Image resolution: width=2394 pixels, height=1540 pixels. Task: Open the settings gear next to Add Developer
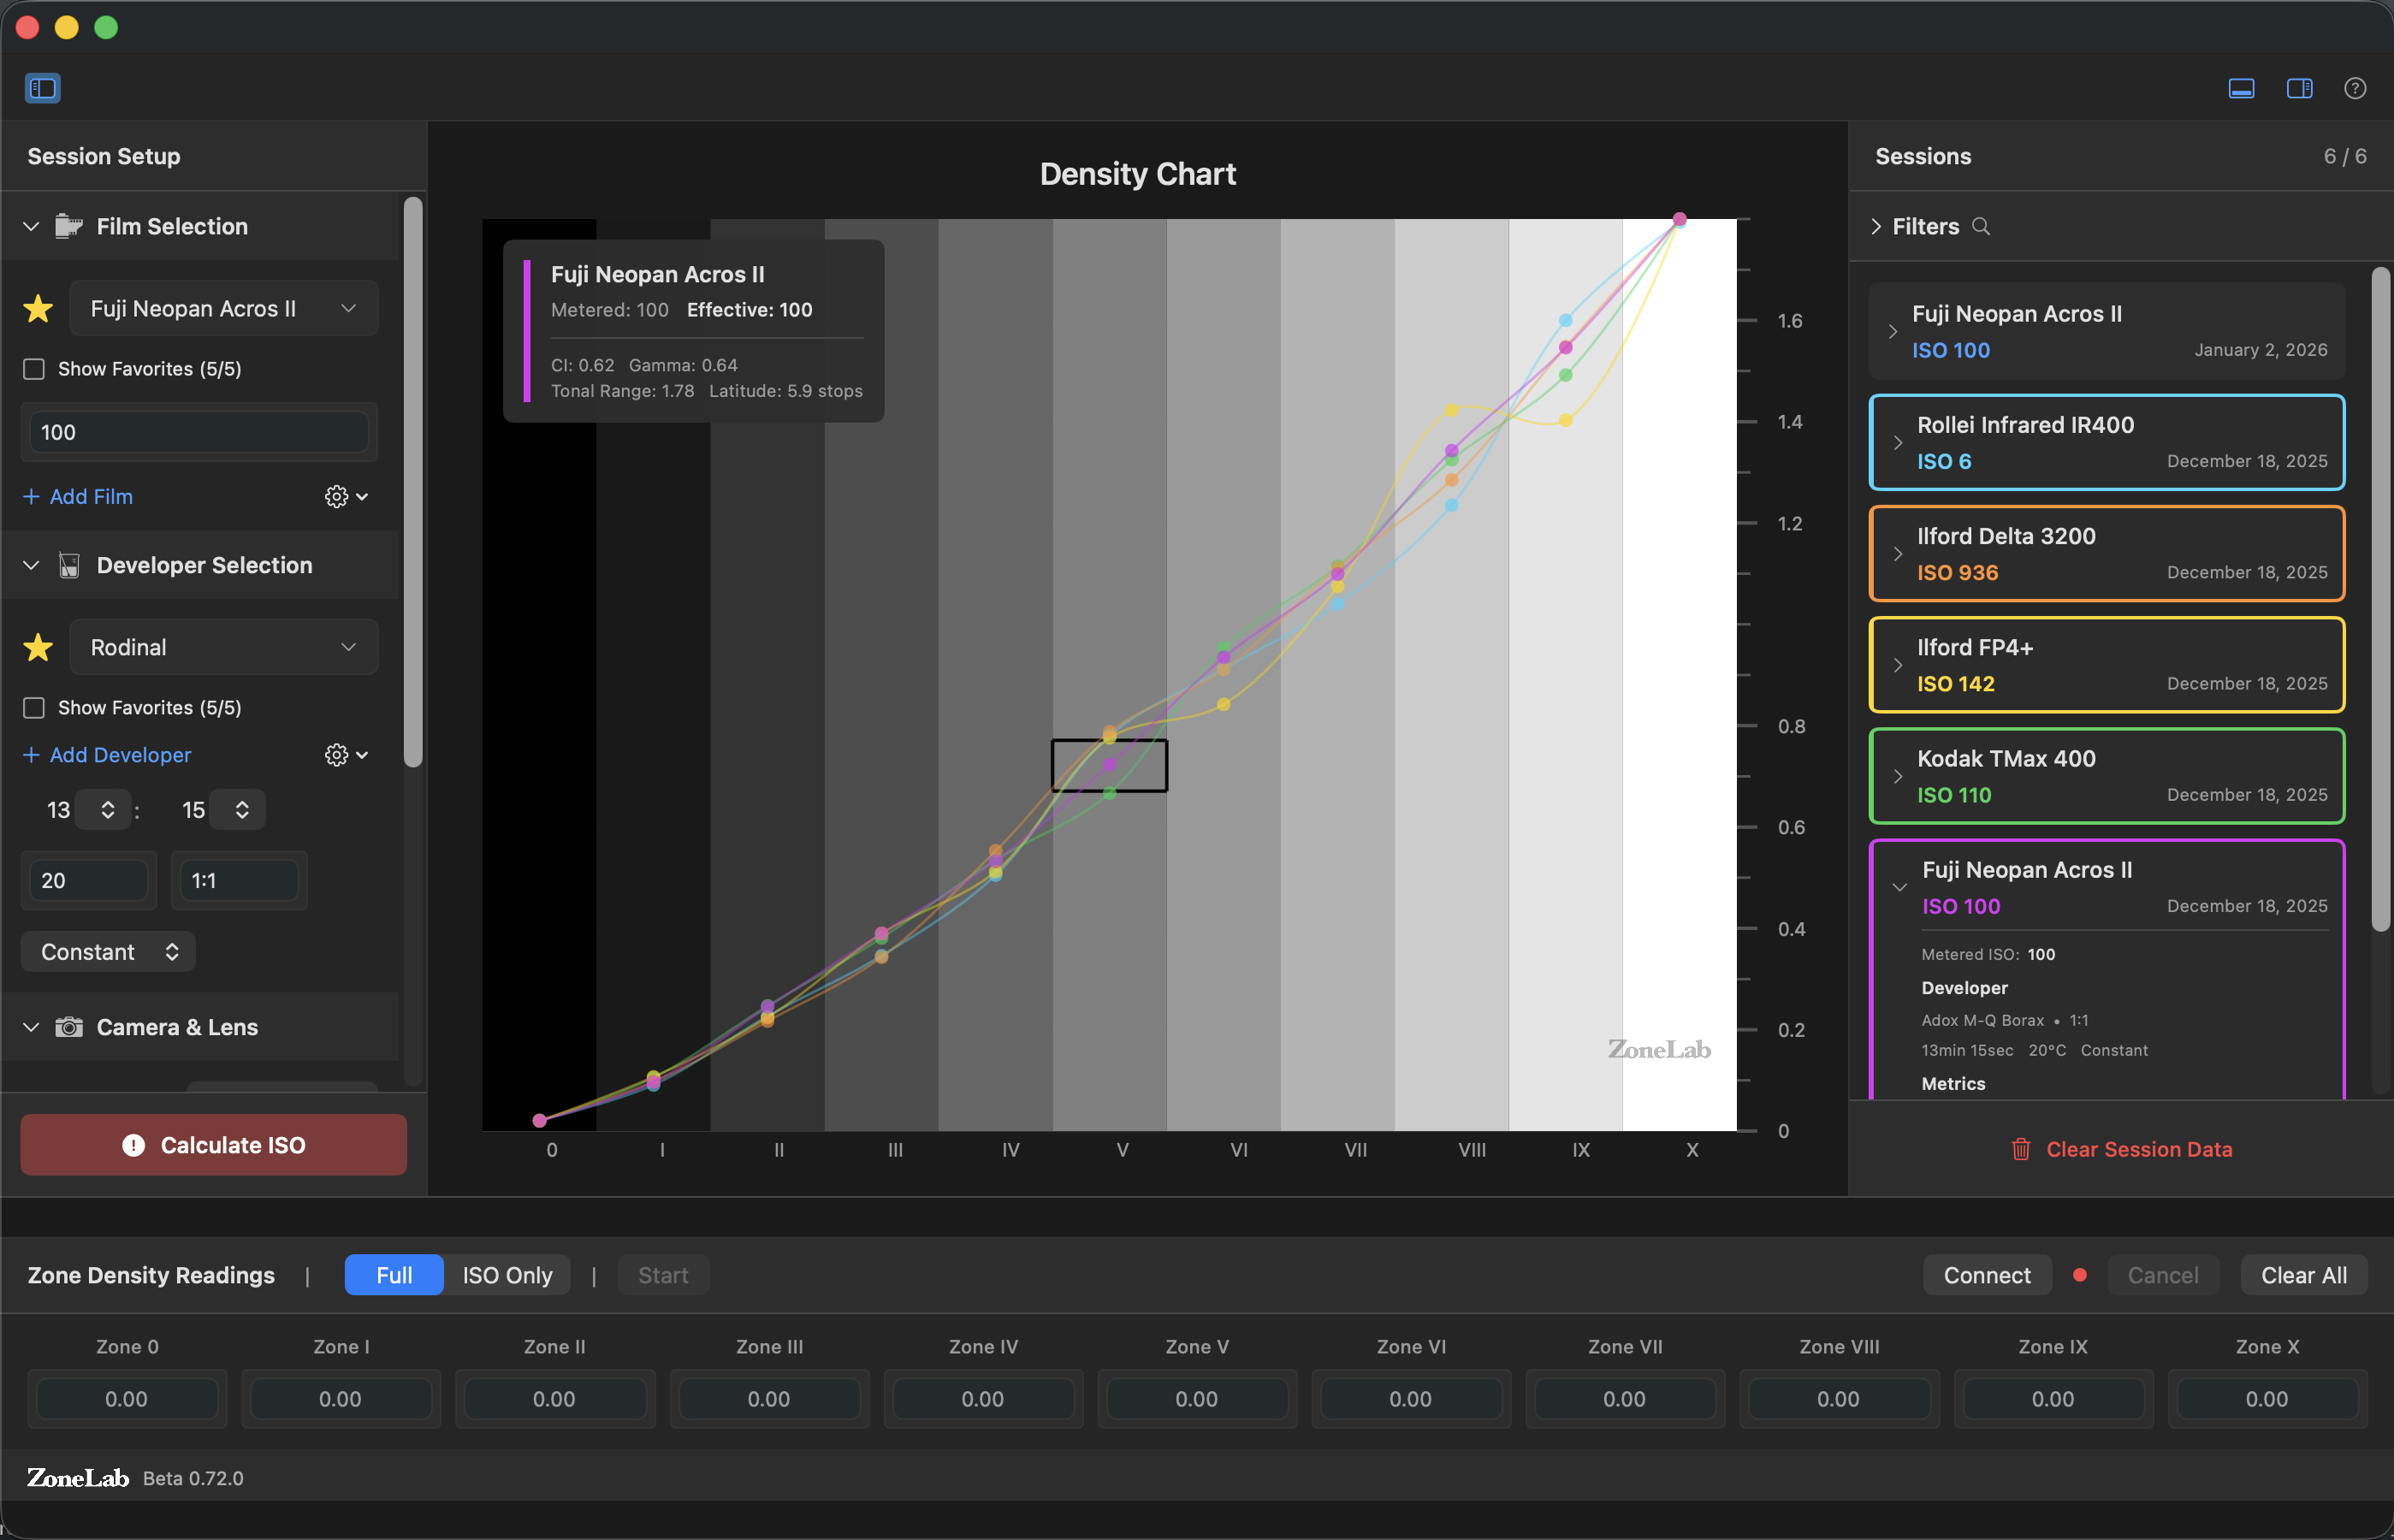[x=336, y=755]
